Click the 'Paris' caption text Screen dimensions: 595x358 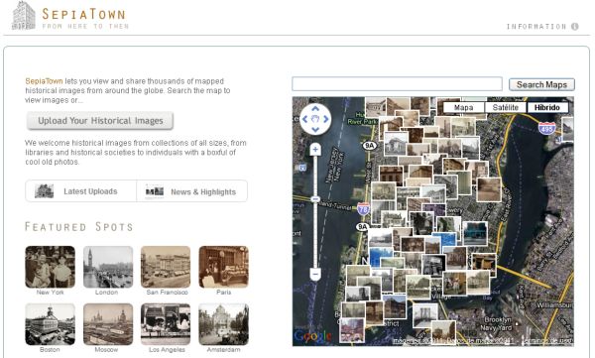click(223, 293)
